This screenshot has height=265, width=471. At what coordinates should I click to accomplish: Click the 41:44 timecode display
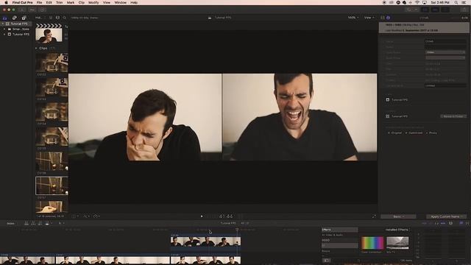click(x=226, y=216)
